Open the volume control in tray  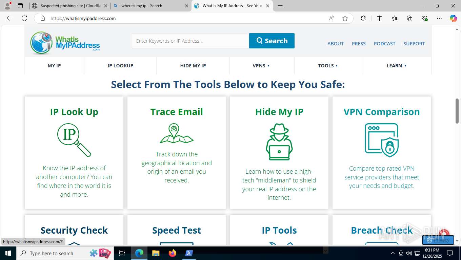pos(409,253)
